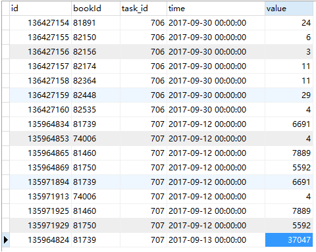The width and height of the screenshot is (316, 252).
Task: Select bookId cell 82448
Action: (x=95, y=95)
